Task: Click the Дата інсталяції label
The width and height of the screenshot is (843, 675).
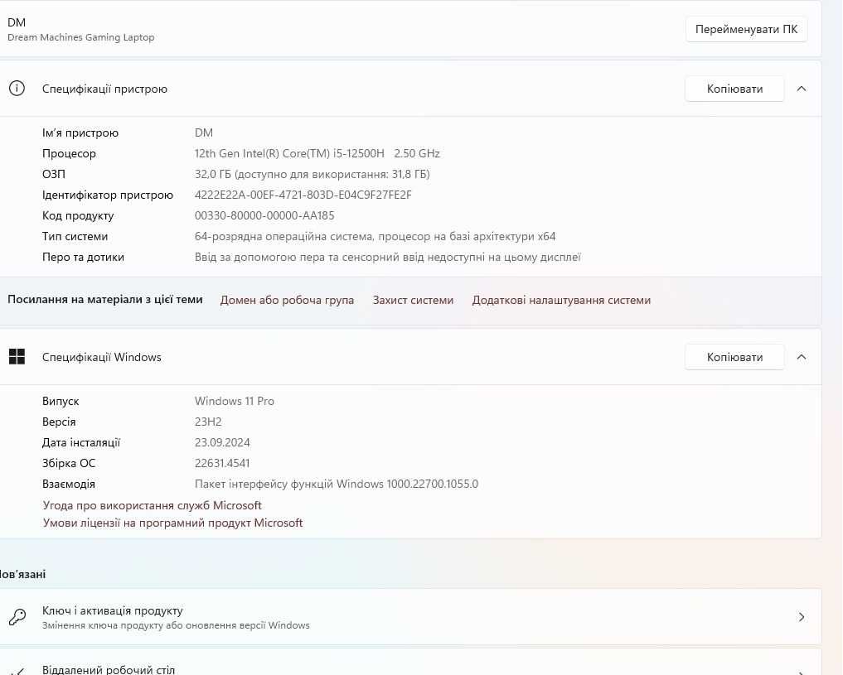Action: [x=81, y=442]
